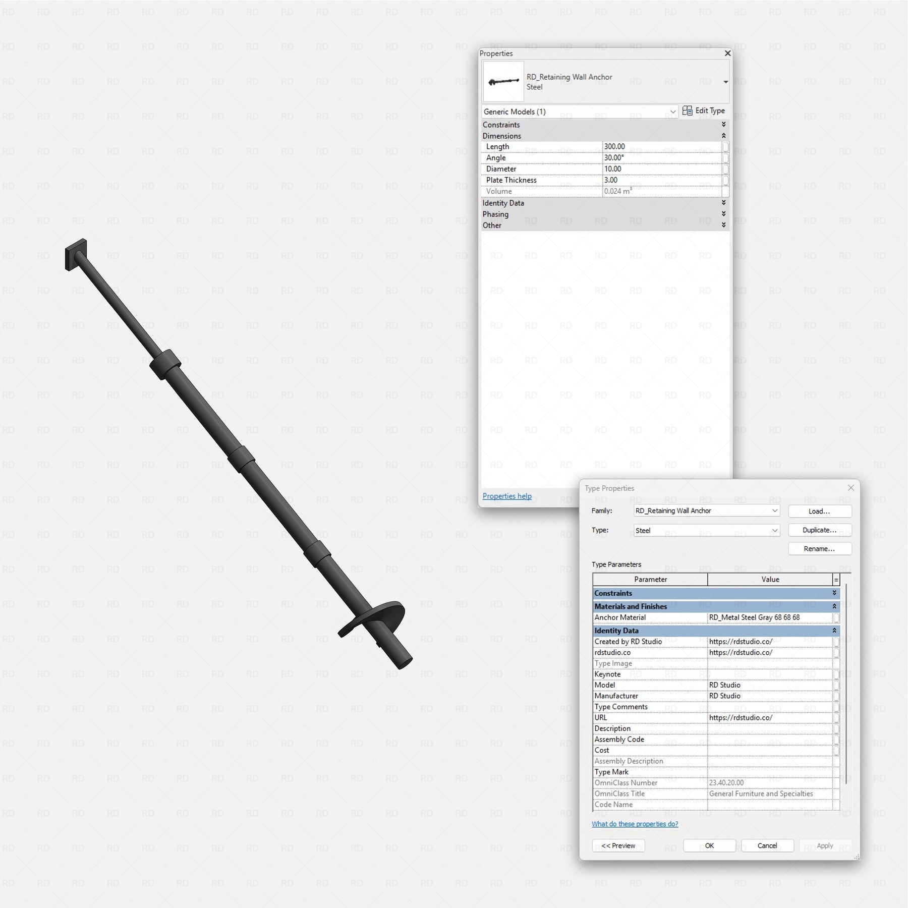
Task: Collapse the Dimensions group
Action: point(723,136)
